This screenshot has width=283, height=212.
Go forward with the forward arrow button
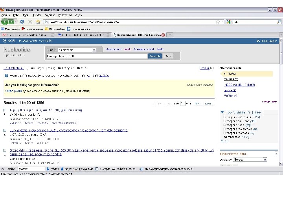coord(11,22)
